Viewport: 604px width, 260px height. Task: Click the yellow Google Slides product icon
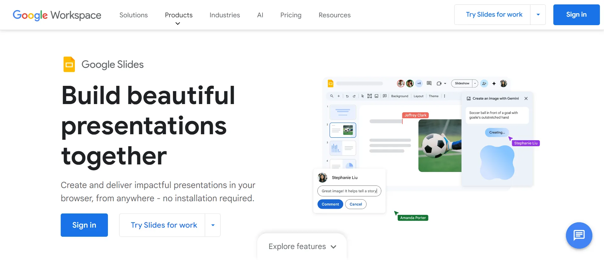(x=69, y=64)
